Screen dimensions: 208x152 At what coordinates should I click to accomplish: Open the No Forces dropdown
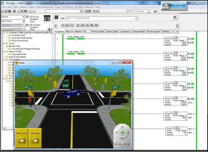(x=24, y=21)
